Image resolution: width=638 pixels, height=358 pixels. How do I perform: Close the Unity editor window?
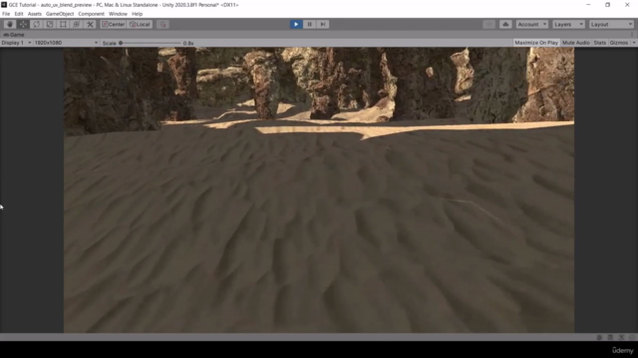[x=627, y=5]
